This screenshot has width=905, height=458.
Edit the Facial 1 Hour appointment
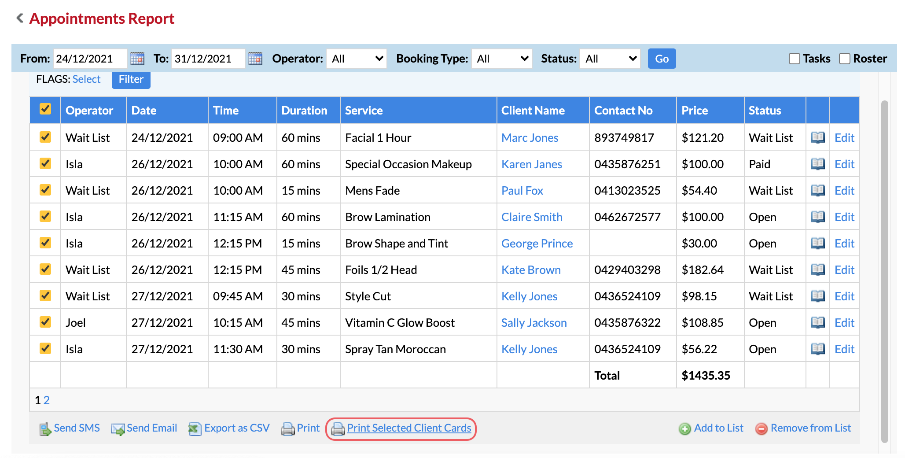tap(844, 138)
